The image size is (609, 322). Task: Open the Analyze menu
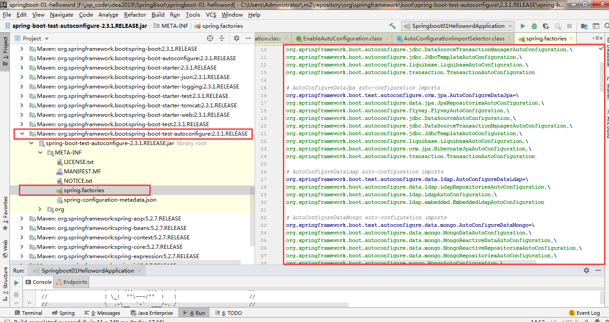108,14
